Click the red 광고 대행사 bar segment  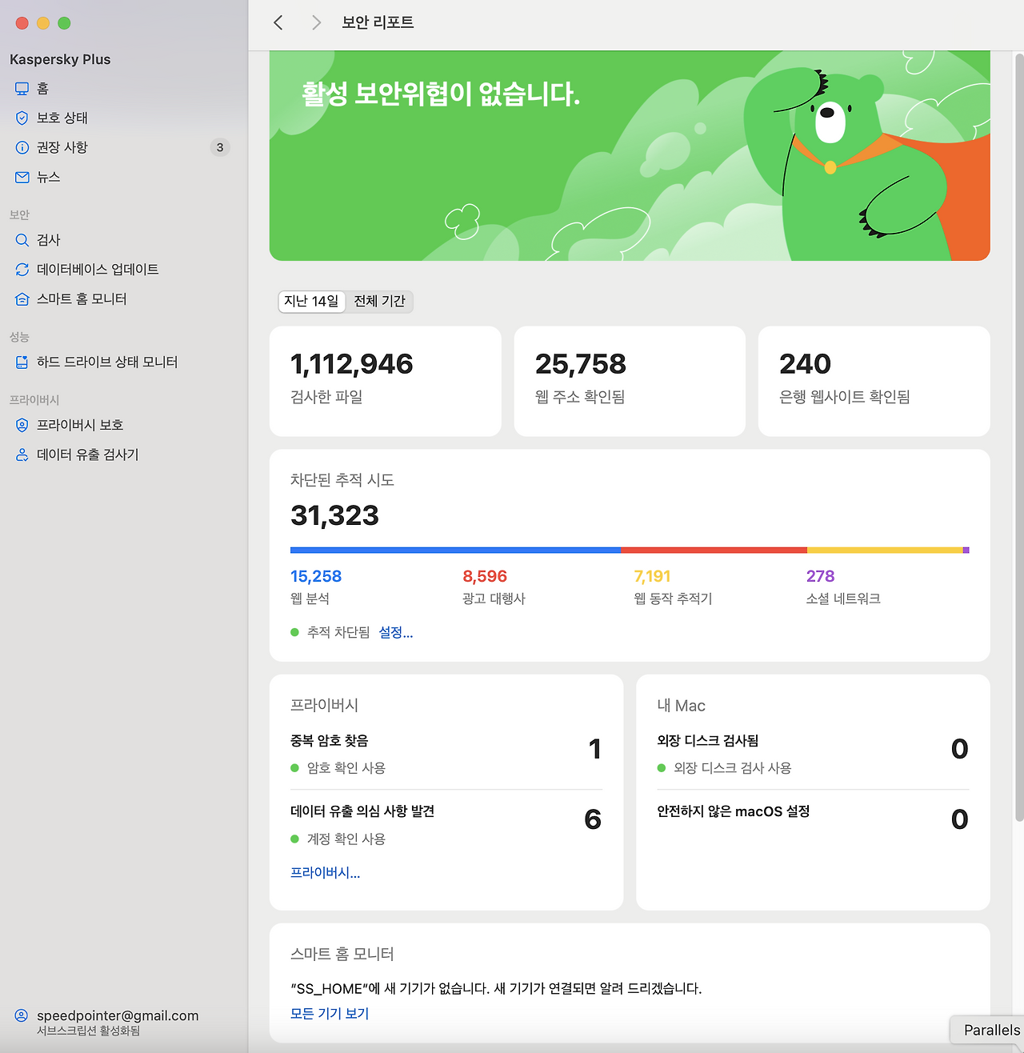pos(714,551)
